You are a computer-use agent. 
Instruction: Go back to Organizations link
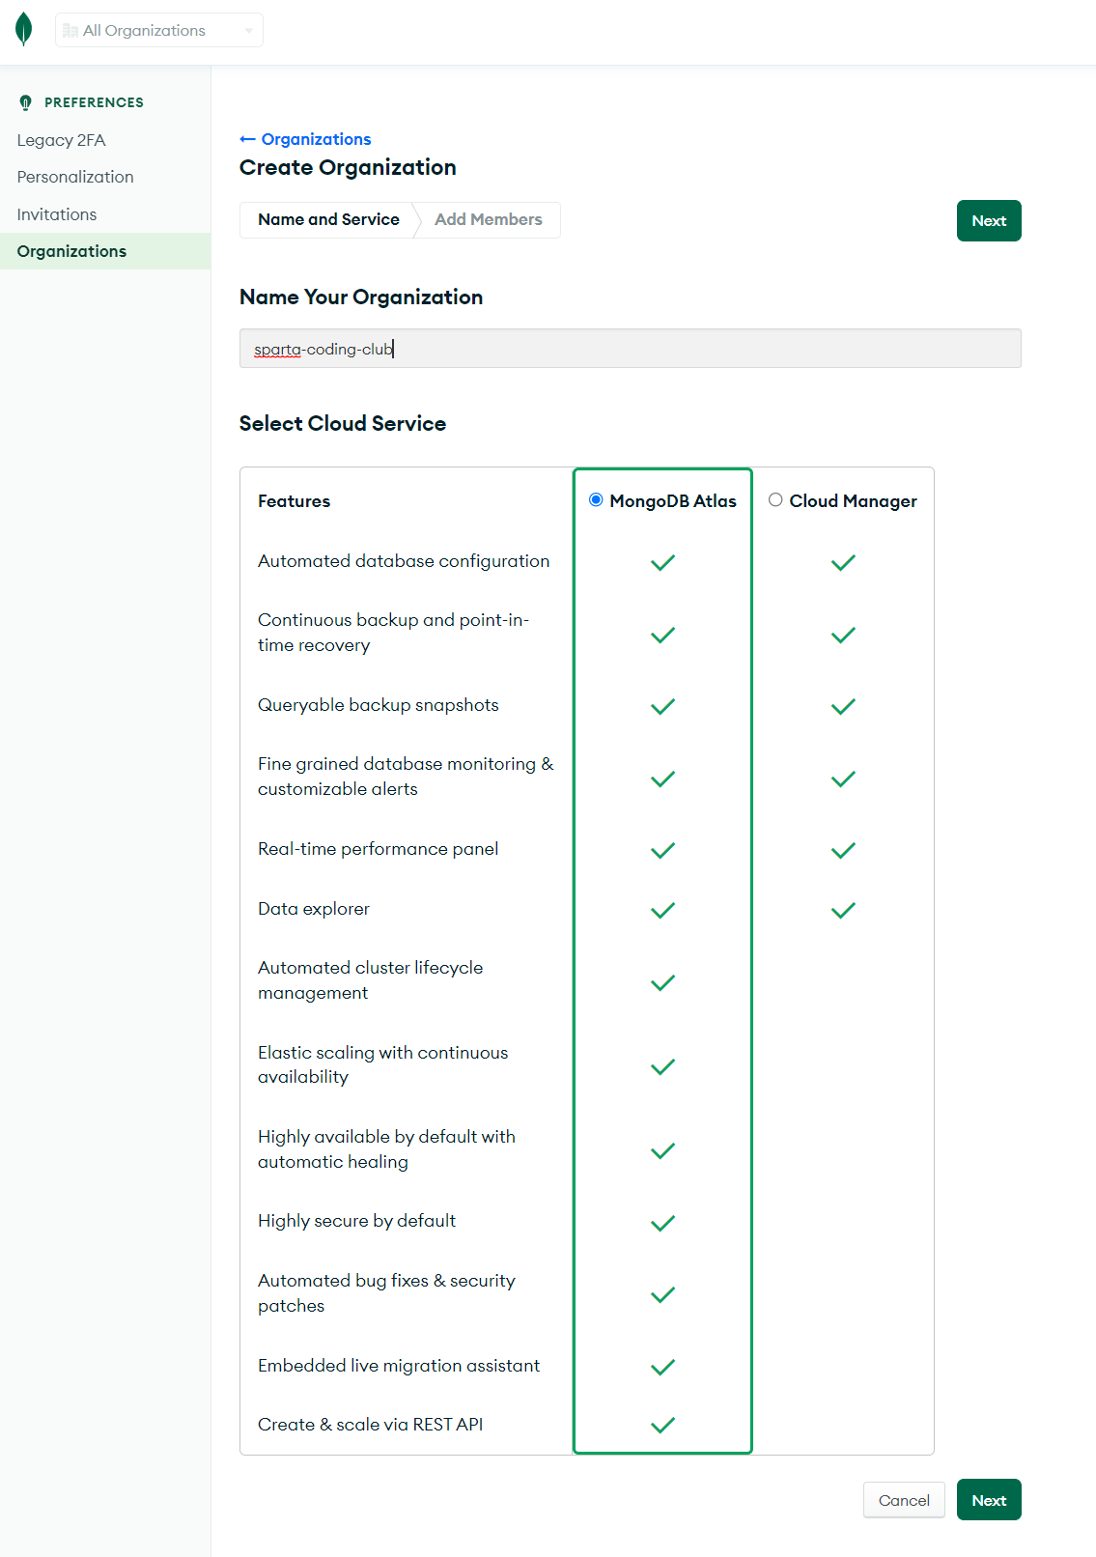coord(305,139)
